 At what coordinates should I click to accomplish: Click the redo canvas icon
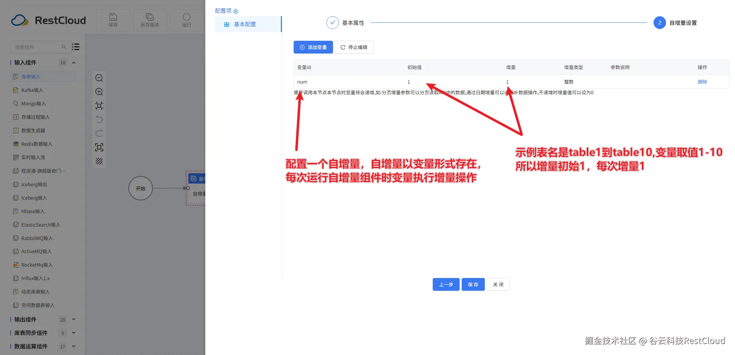99,133
